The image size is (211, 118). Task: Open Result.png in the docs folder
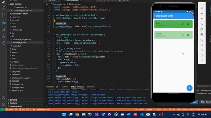(17, 30)
